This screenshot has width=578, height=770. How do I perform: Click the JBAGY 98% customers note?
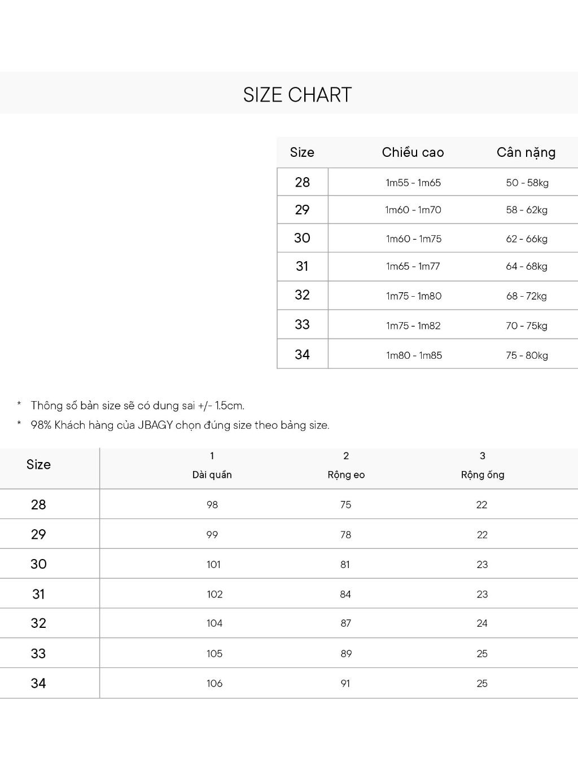click(180, 425)
